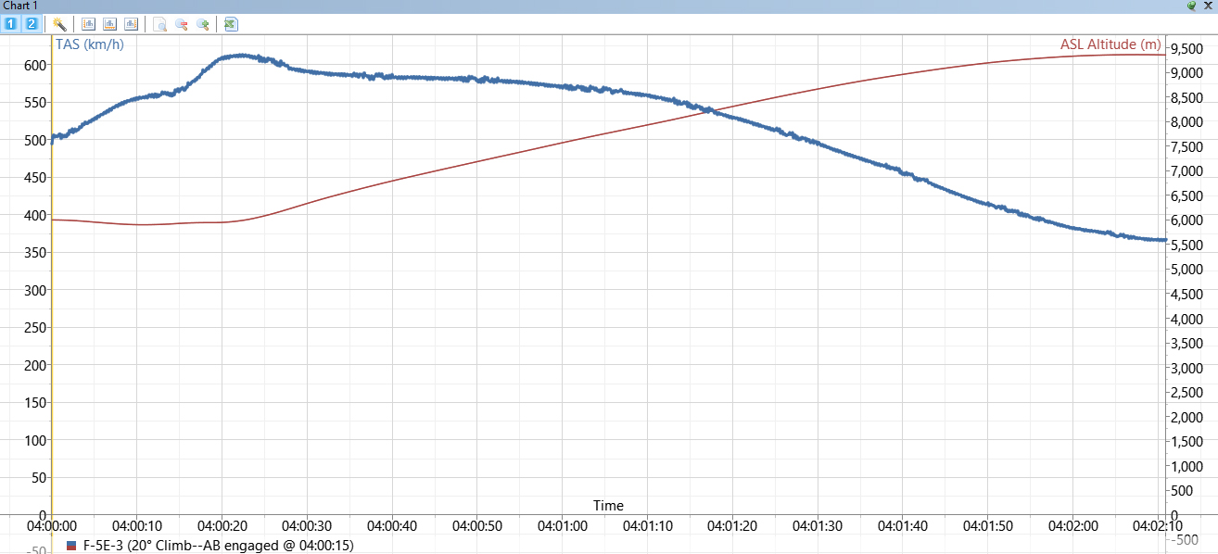This screenshot has width=1218, height=554.
Task: Toggle chart series button 1
Action: [11, 24]
